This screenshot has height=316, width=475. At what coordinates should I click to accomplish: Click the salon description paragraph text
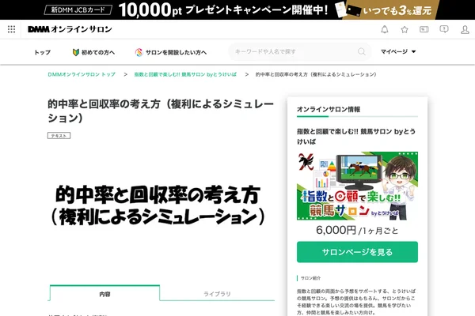[356, 302]
